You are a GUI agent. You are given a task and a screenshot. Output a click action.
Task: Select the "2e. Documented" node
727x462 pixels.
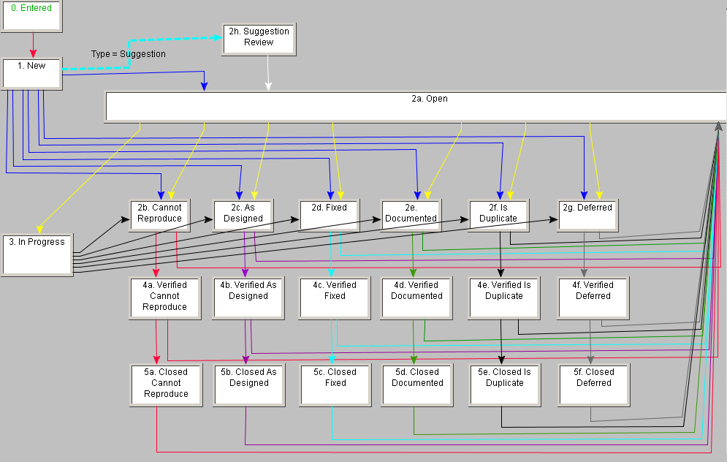click(411, 214)
